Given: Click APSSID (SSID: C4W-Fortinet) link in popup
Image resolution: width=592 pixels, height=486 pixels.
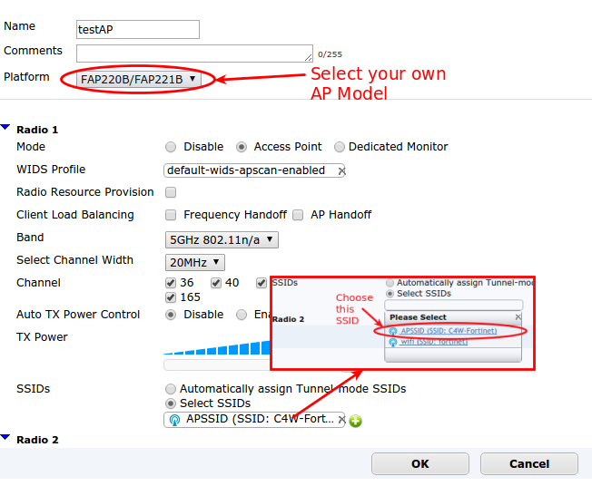Looking at the screenshot, I should pos(449,331).
